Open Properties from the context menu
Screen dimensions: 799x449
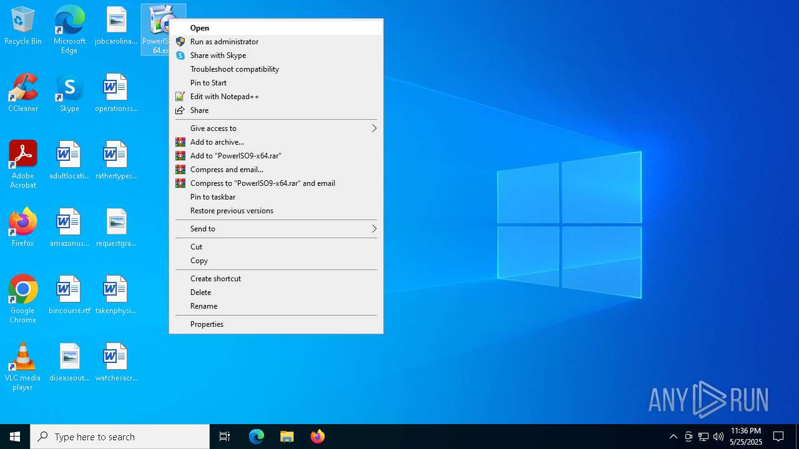277,324
